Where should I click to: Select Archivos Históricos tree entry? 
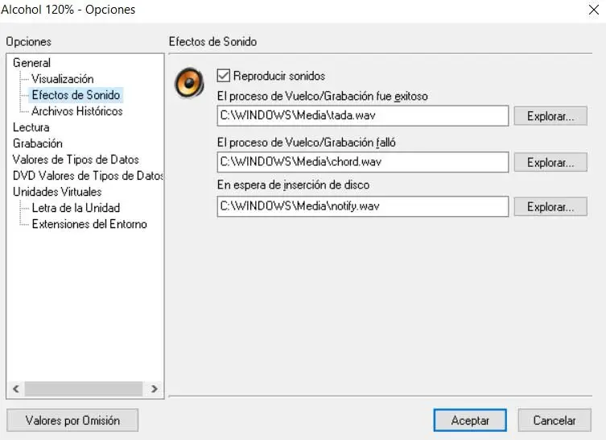pyautogui.click(x=76, y=111)
